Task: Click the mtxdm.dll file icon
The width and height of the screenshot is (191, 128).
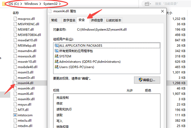Action: pos(15,126)
